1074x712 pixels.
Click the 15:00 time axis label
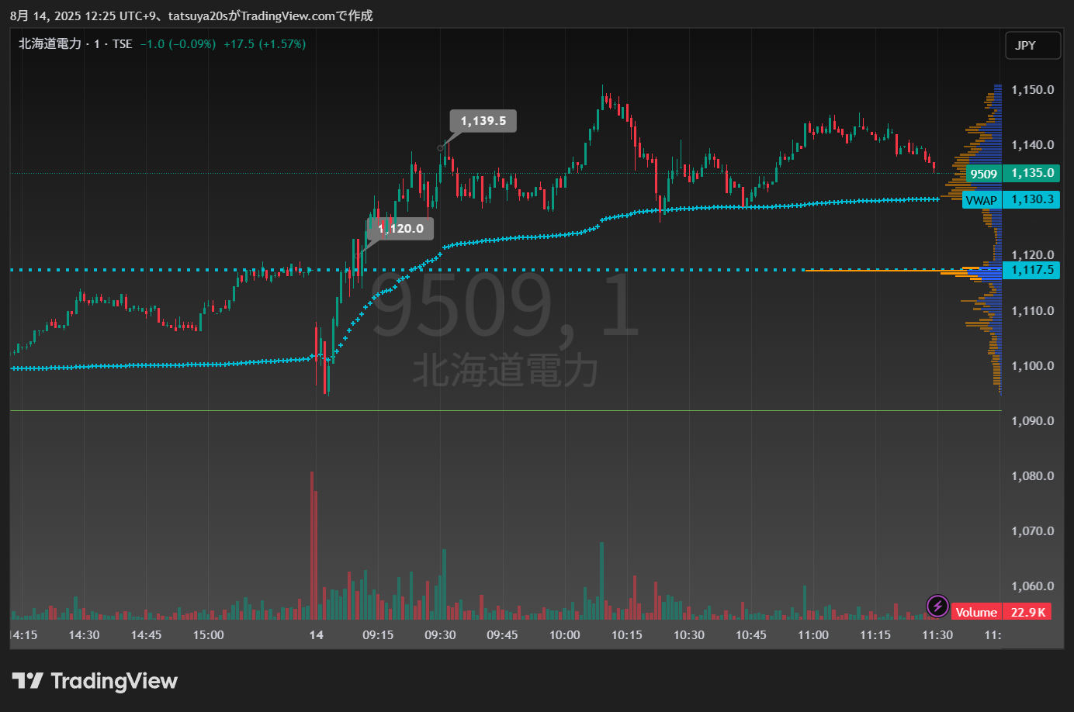coord(208,635)
